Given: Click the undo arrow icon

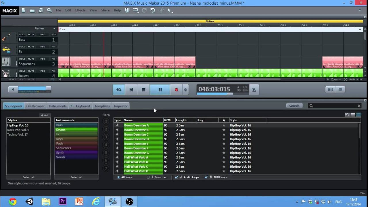Looking at the screenshot, I should (x=153, y=10).
